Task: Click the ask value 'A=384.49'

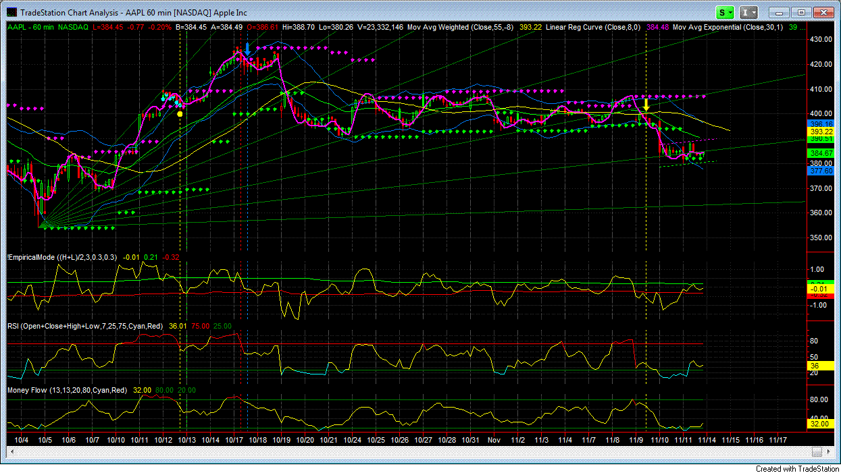Action: 228,28
